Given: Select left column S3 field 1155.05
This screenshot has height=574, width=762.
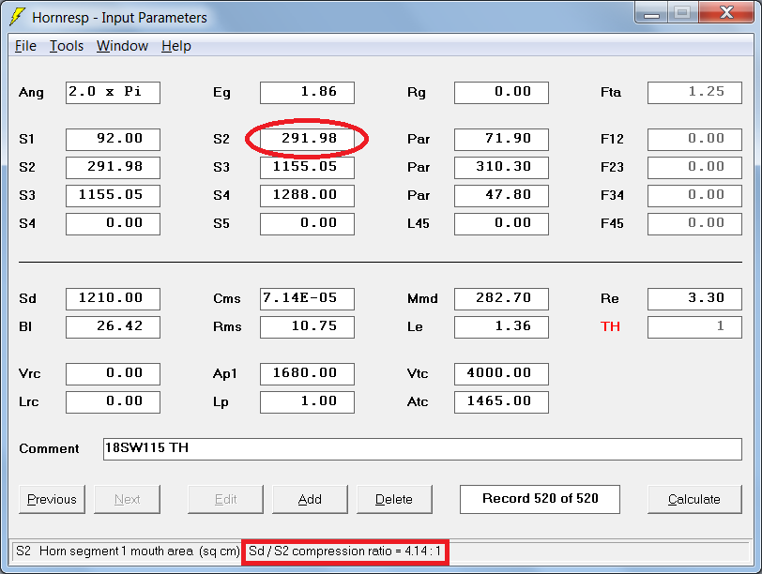Looking at the screenshot, I should click(113, 196).
